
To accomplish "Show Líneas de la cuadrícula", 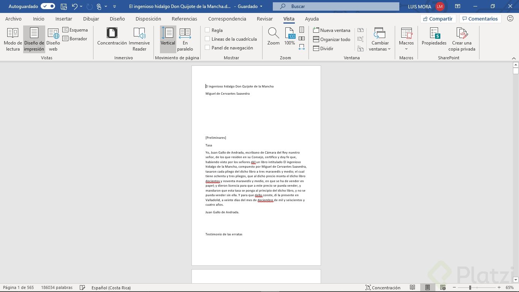I will pyautogui.click(x=207, y=39).
